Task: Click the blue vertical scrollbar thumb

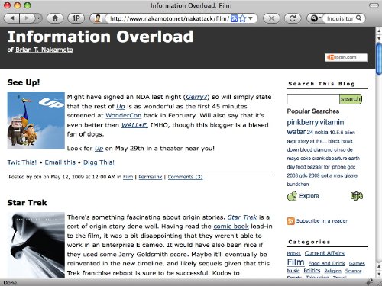Action: coord(379,59)
